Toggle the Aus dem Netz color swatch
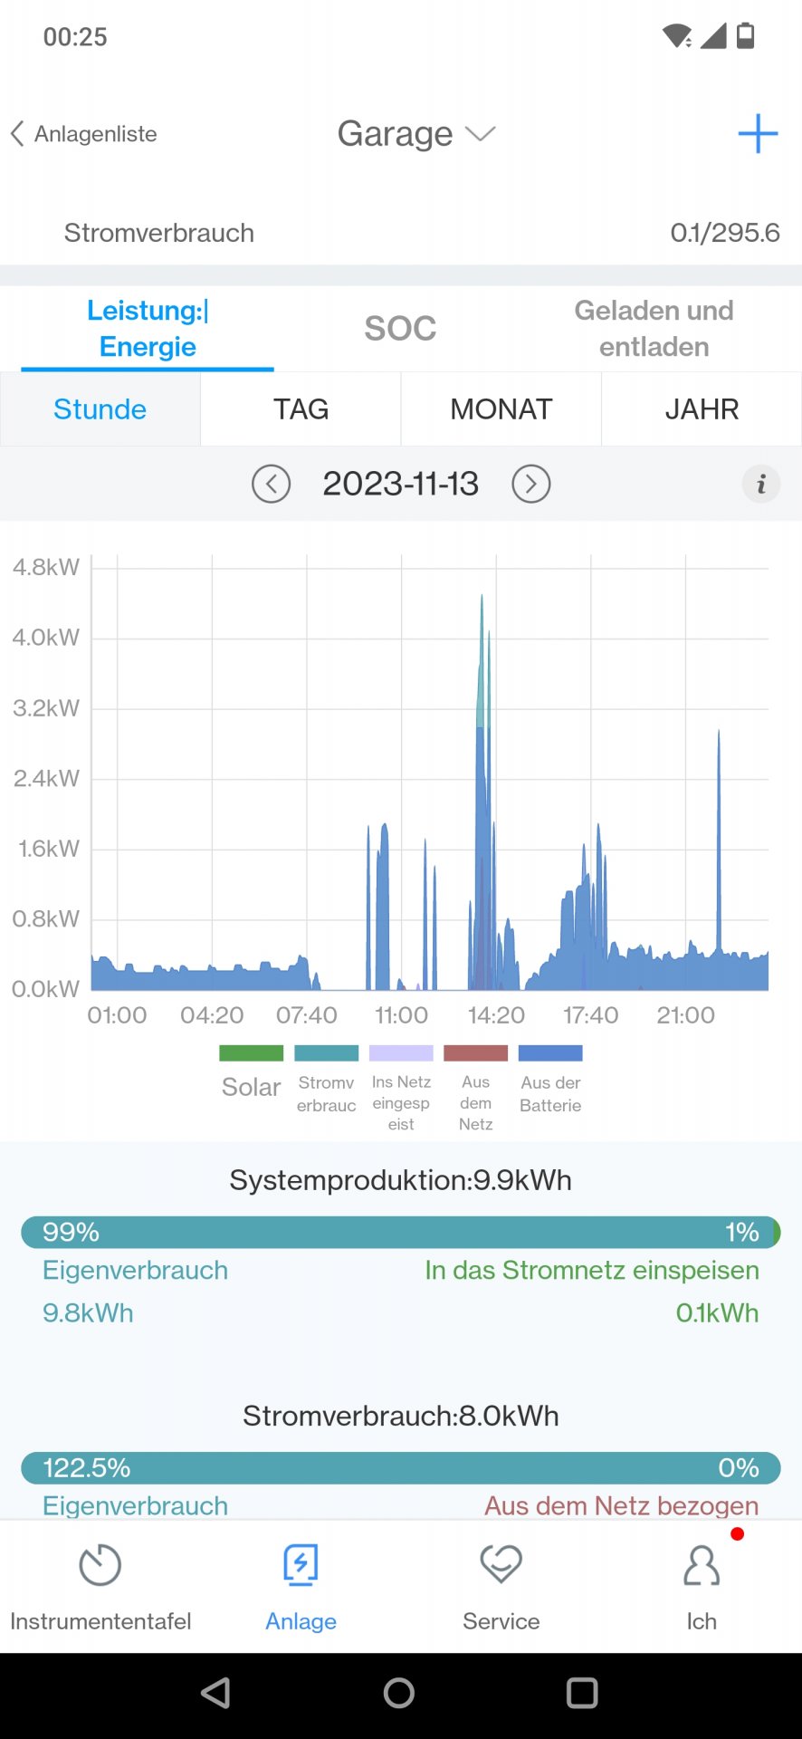Image resolution: width=802 pixels, height=1739 pixels. (x=475, y=1053)
